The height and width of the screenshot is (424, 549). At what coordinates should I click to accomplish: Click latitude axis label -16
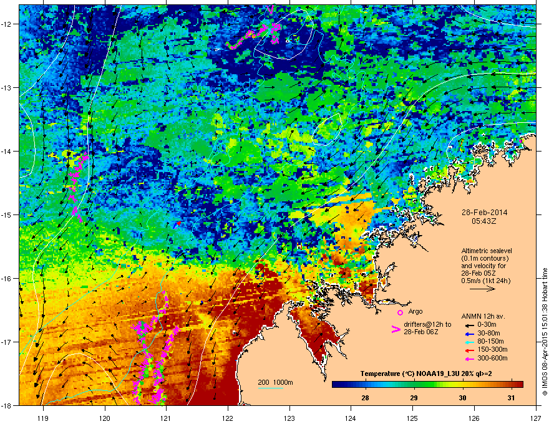(x=6, y=279)
